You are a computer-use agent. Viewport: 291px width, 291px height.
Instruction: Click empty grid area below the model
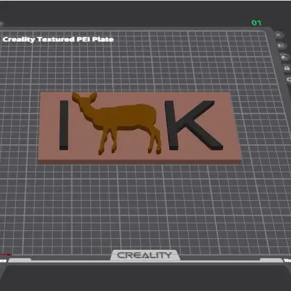[x=141, y=206]
